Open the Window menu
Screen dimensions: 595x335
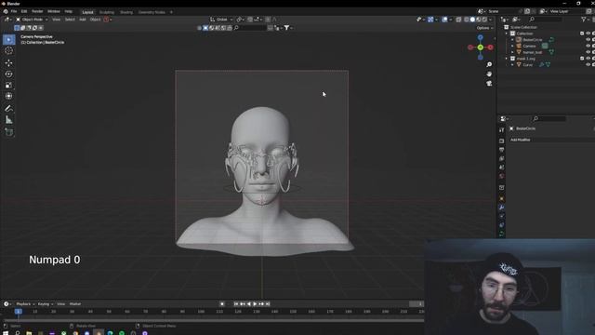click(x=54, y=12)
